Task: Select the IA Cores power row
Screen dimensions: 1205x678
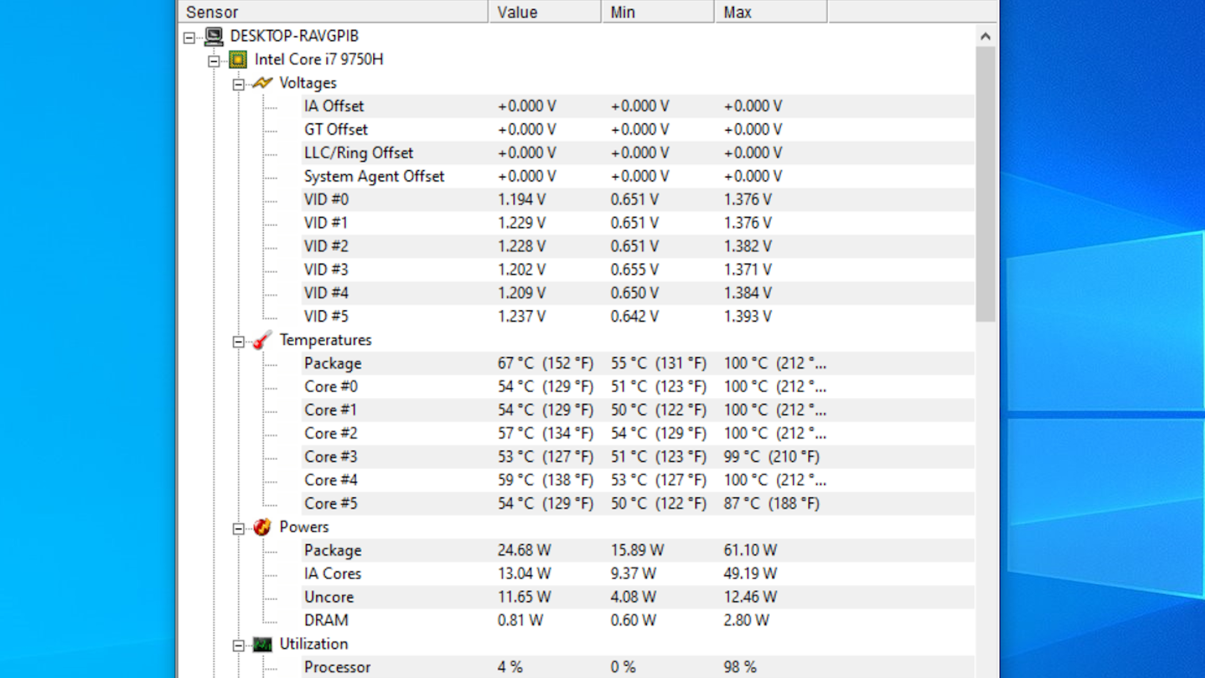Action: (x=638, y=574)
